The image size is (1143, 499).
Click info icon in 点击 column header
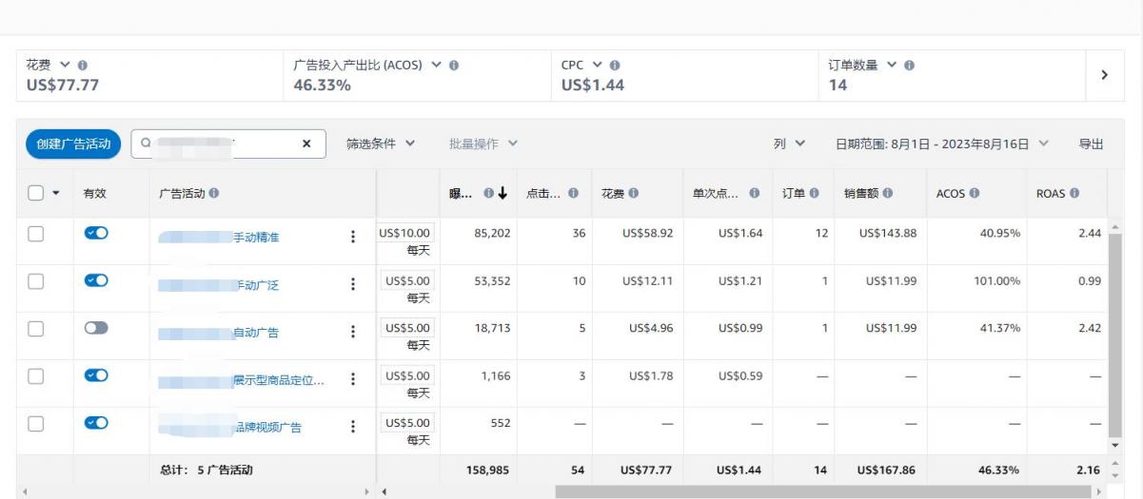574,194
